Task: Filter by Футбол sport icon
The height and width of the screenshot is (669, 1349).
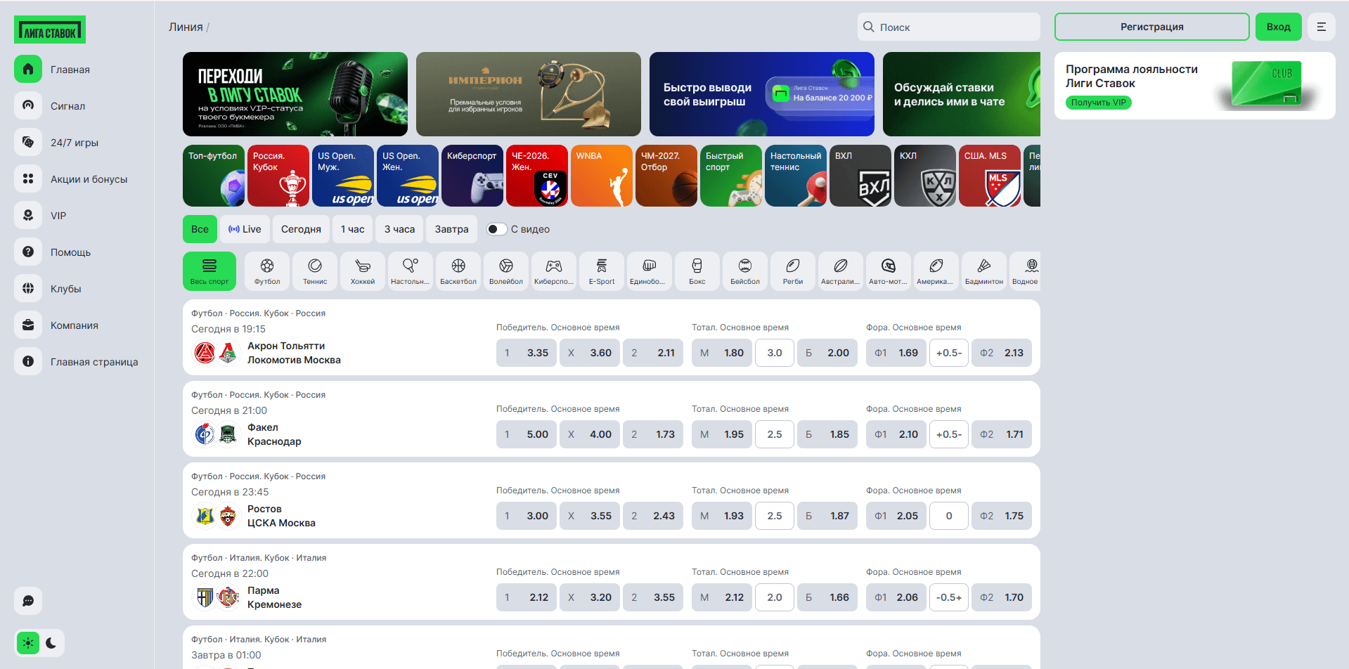Action: [x=267, y=271]
